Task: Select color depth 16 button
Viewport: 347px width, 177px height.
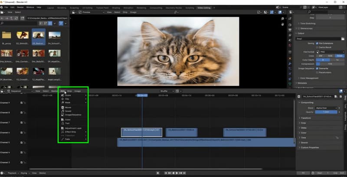Action: [337, 60]
